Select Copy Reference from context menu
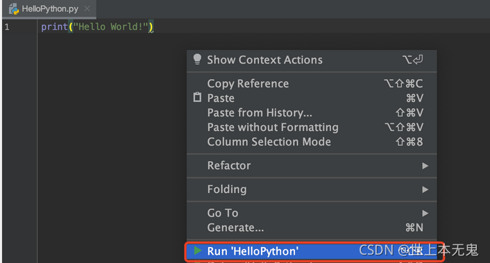This screenshot has height=263, width=490. pos(312,83)
